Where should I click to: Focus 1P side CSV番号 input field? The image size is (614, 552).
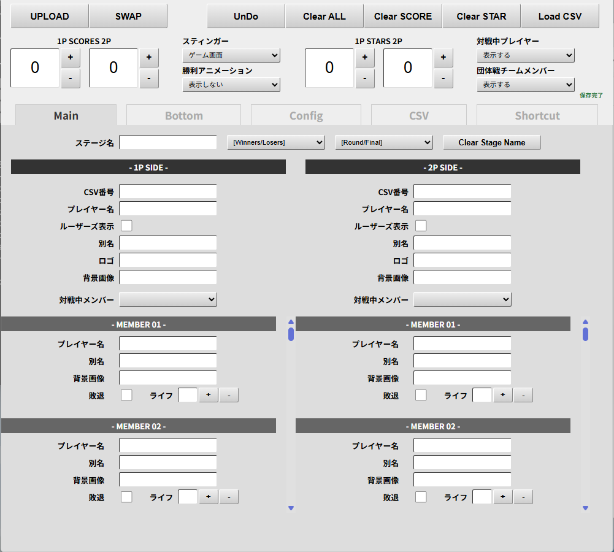coord(168,191)
